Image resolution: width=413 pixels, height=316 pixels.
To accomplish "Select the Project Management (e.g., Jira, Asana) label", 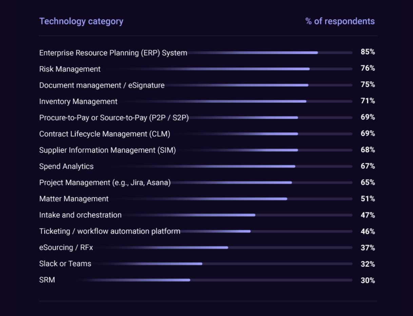I will click(x=105, y=183).
